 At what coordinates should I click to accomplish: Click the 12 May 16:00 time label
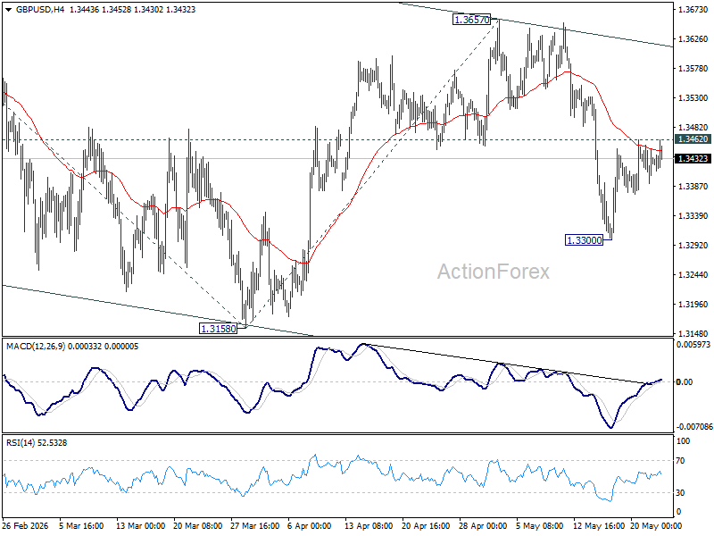point(598,526)
